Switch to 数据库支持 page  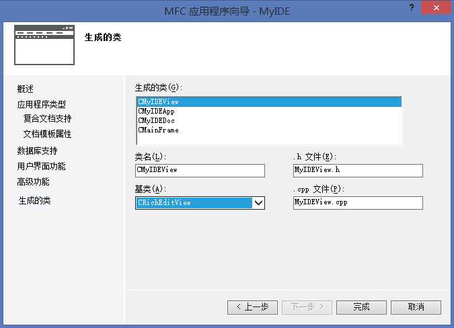(x=38, y=151)
